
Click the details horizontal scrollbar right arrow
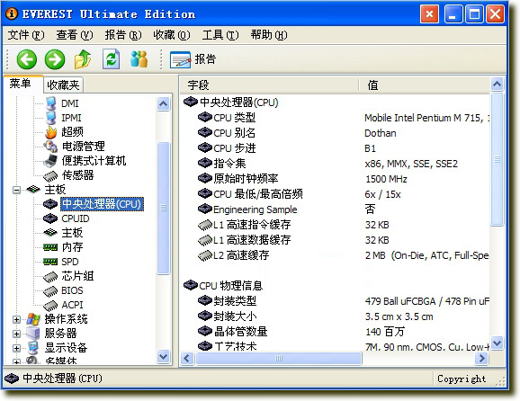(481, 358)
